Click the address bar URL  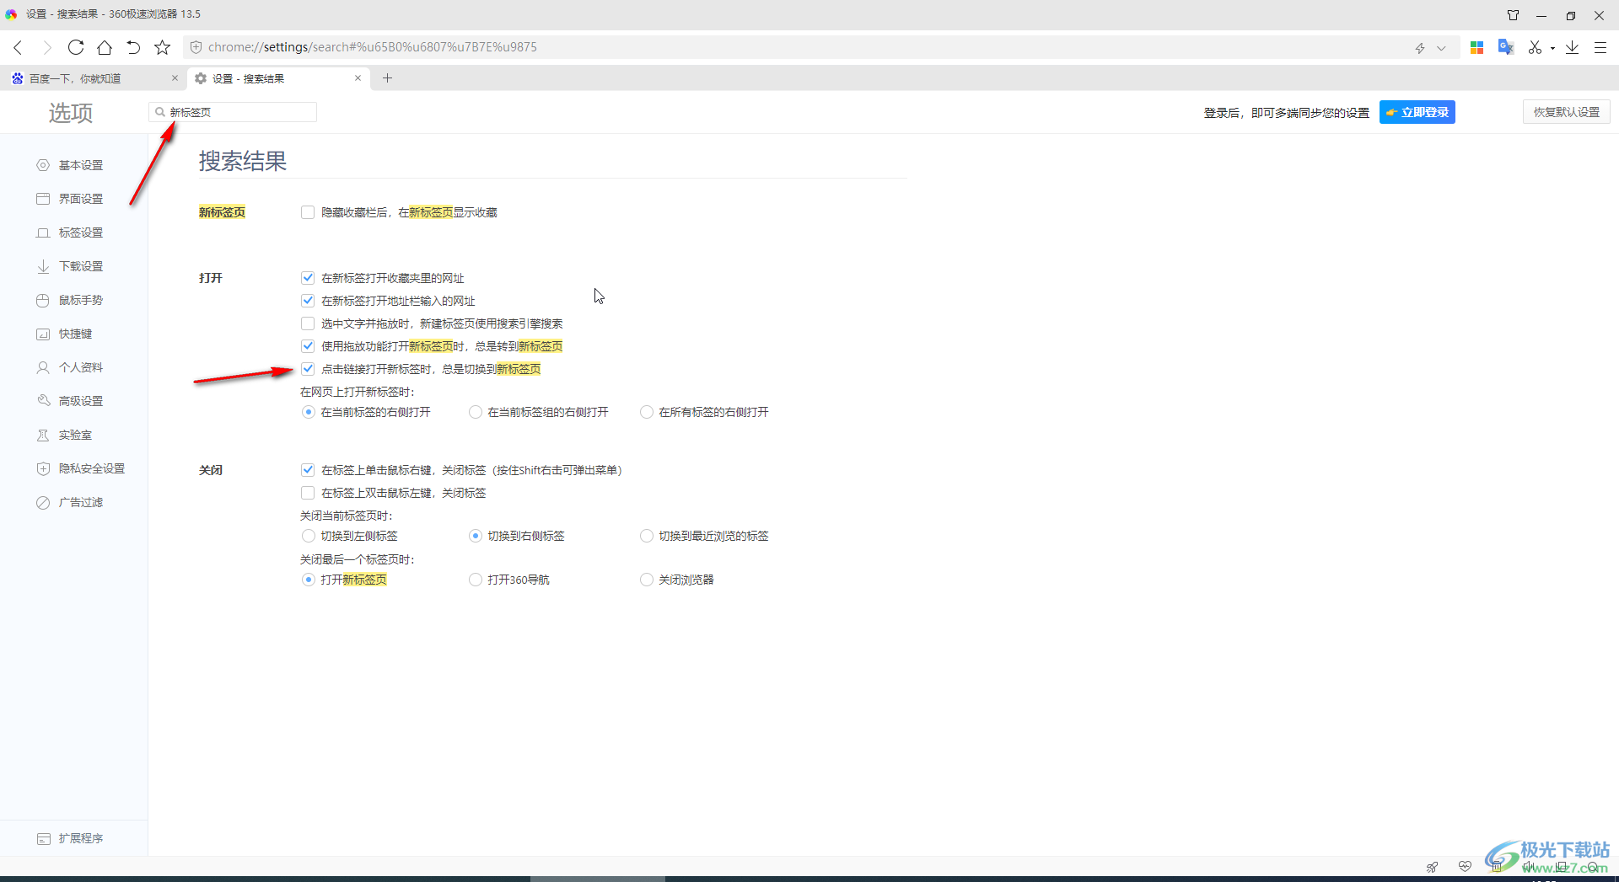coord(372,47)
